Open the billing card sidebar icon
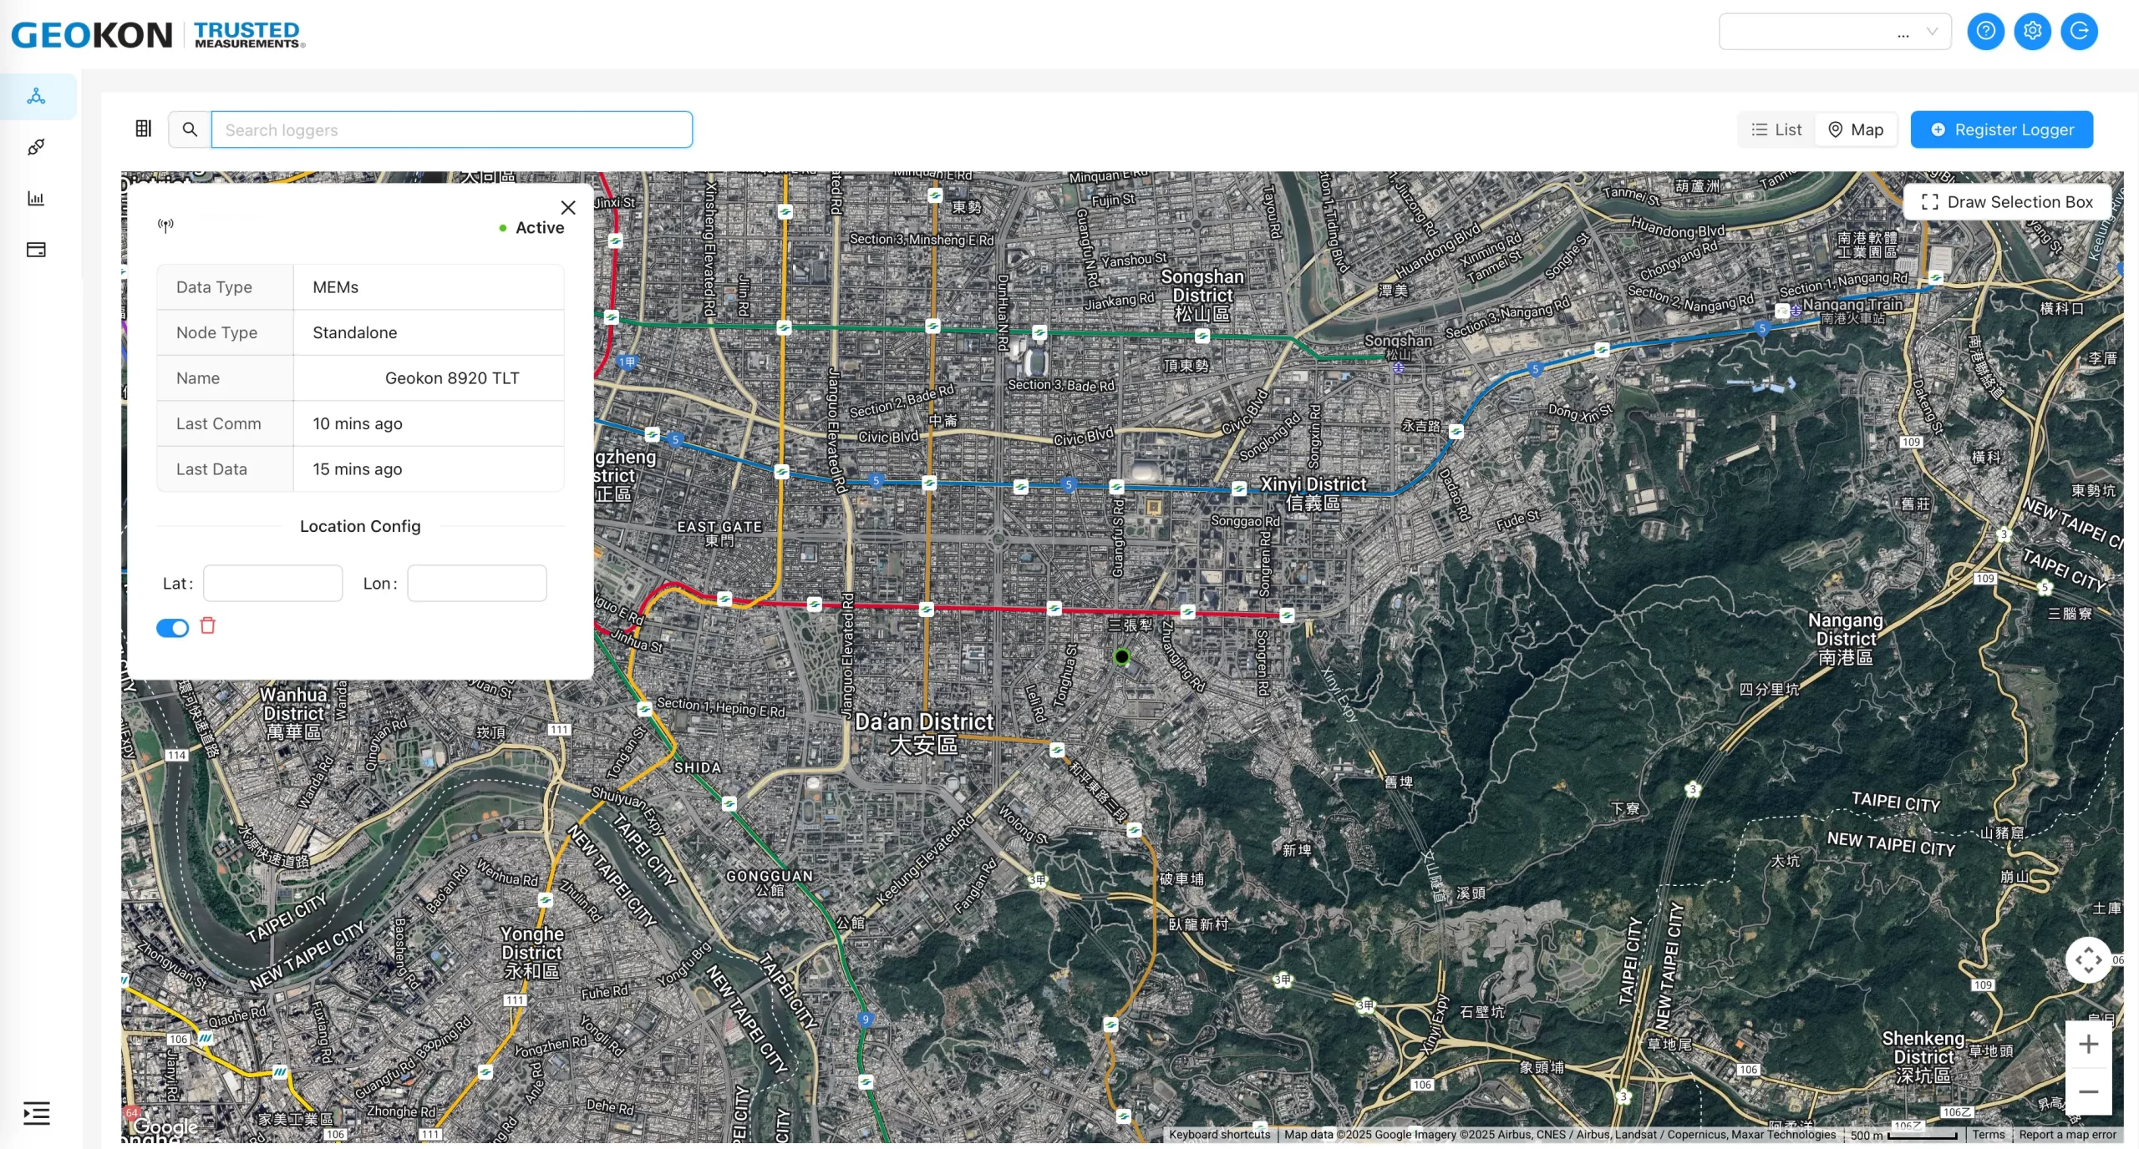 (36, 250)
